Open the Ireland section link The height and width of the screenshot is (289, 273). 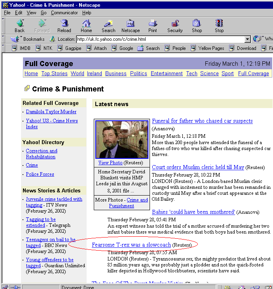click(x=95, y=73)
